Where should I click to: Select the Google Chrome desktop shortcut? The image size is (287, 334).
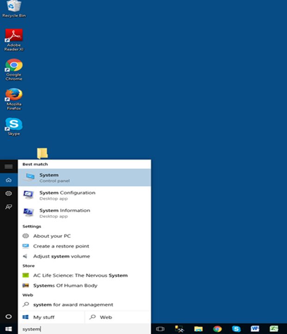[14, 70]
